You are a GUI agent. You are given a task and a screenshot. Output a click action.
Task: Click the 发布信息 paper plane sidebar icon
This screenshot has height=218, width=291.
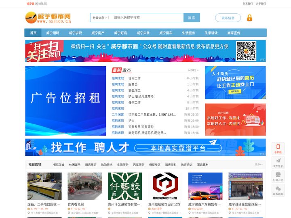point(278,163)
